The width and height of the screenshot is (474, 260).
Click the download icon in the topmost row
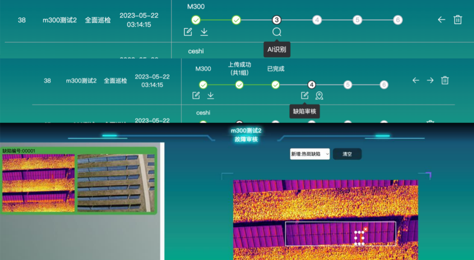pos(204,32)
